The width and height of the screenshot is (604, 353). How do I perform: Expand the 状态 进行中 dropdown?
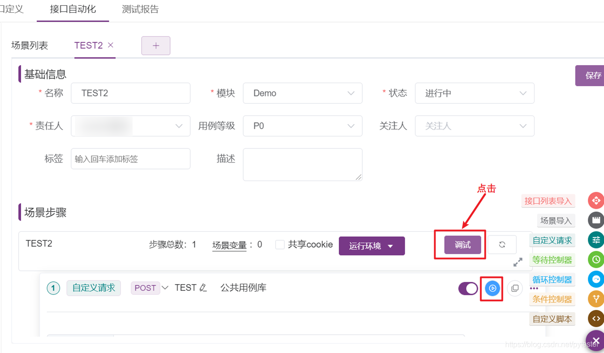tap(474, 93)
